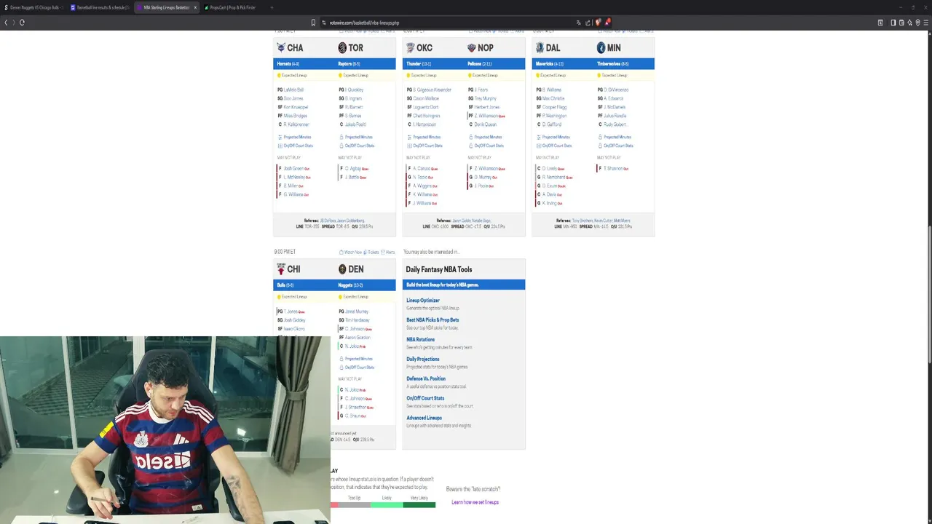Click the Charlotte Hornets logo

[281, 47]
